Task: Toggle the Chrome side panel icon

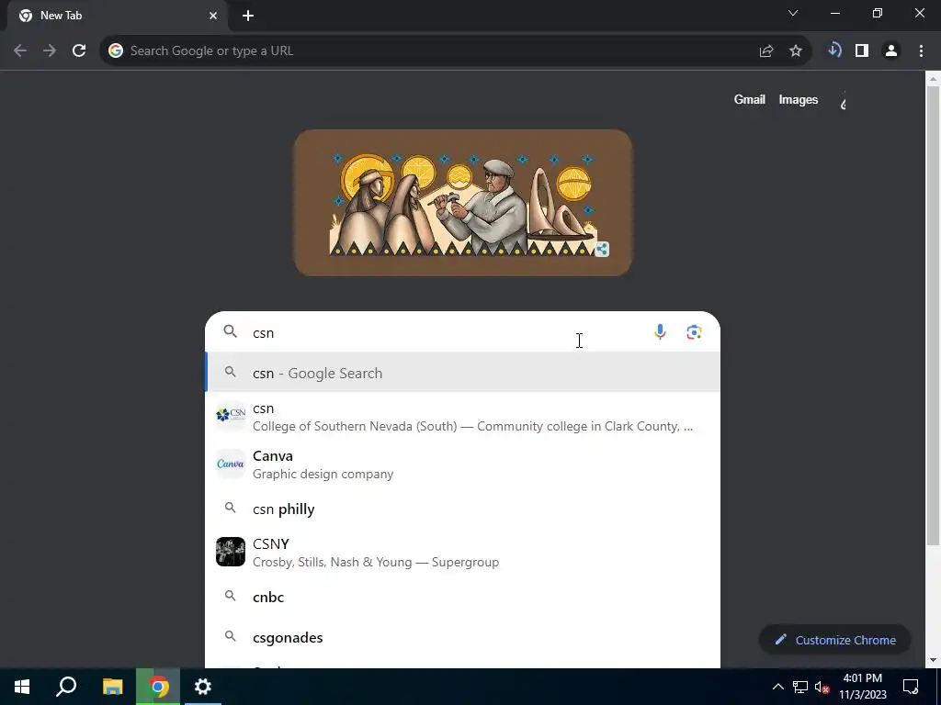Action: pos(862,51)
